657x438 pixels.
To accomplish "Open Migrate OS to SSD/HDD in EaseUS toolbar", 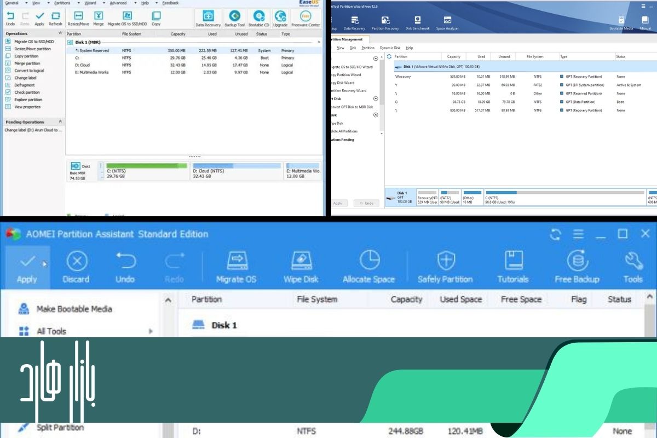I will click(127, 19).
